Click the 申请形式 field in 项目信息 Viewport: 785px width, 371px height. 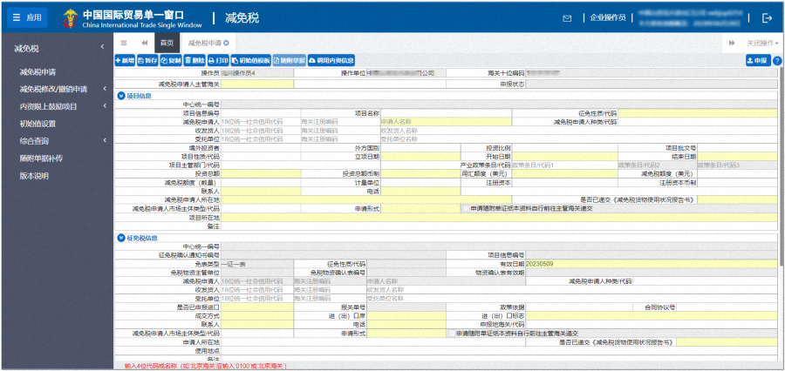[420, 208]
